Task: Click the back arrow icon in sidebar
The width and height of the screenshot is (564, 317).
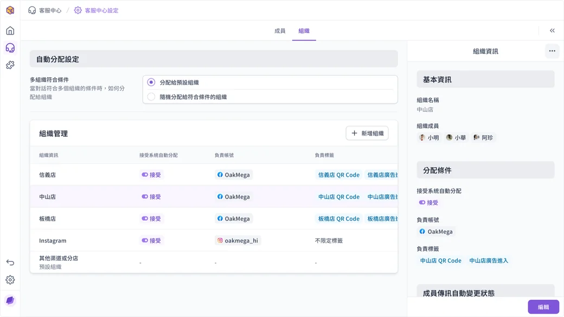Action: 10,262
